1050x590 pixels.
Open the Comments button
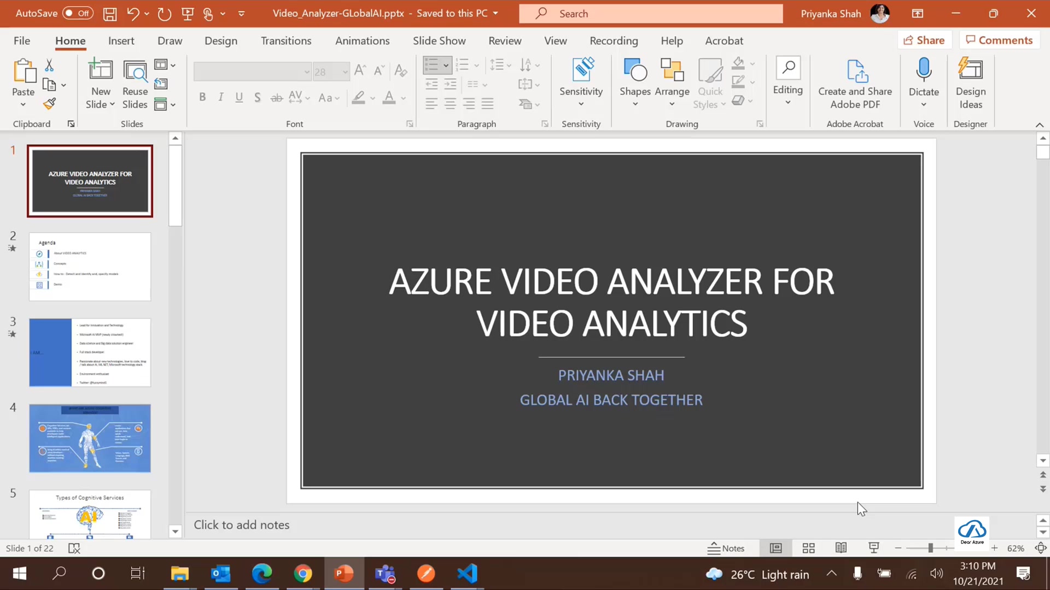(999, 40)
